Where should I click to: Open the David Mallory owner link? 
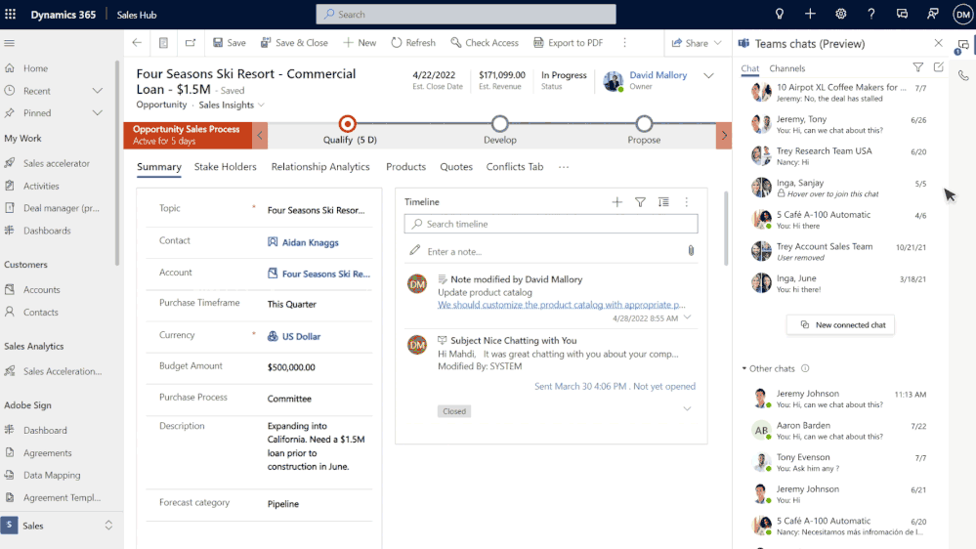pyautogui.click(x=658, y=74)
